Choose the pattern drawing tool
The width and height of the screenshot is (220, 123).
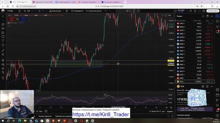(3, 28)
